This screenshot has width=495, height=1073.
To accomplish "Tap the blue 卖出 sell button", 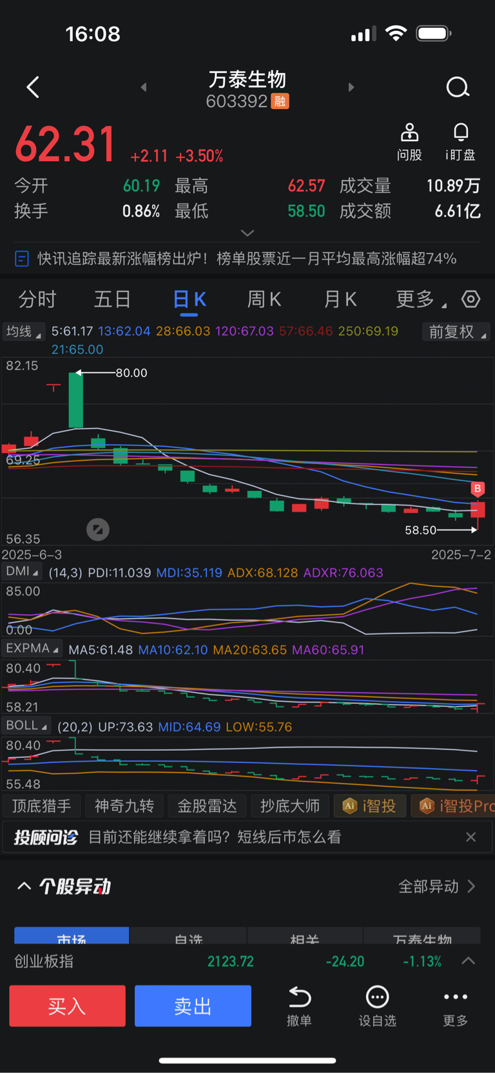I will tap(193, 1005).
